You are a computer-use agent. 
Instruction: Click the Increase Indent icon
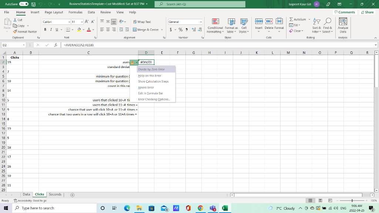(x=127, y=30)
